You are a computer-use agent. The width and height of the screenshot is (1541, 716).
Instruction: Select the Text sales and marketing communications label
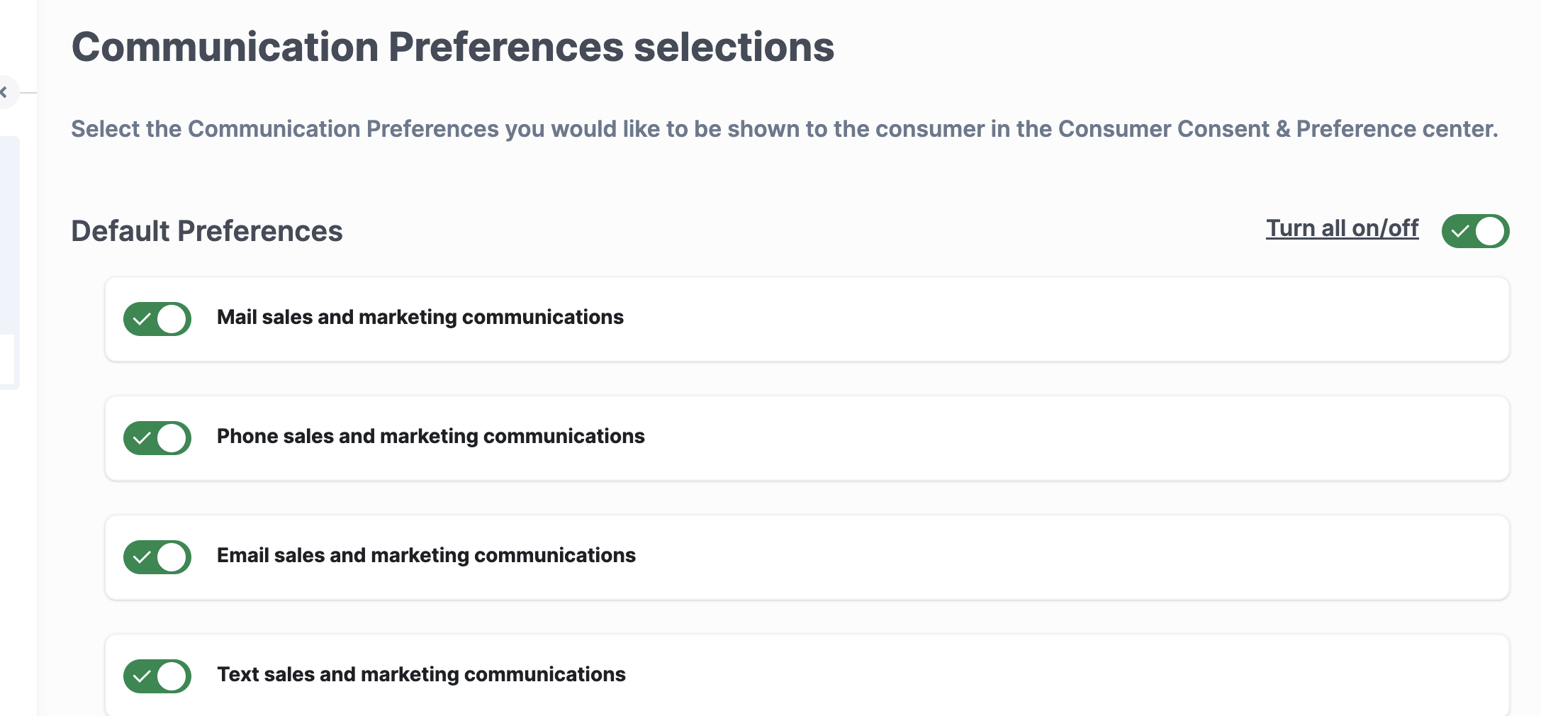pos(421,674)
